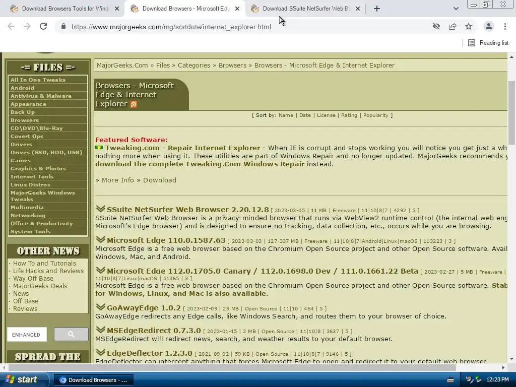The width and height of the screenshot is (516, 387).
Task: Click the horizontal scrollbar thumb
Action: point(232,367)
